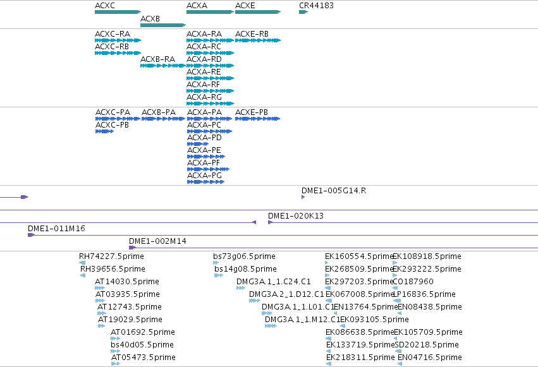
Task: Click the DME1-005G14.R clone marker
Action: tap(303, 197)
